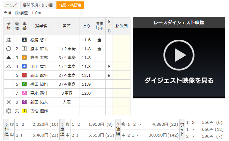229x141 pixels.
Task: Click the 勝敗因 column header
Action: 122,26
